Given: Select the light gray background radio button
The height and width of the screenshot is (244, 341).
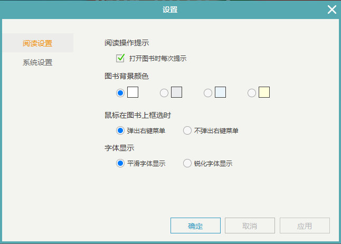Looking at the screenshot, I should tap(164, 93).
